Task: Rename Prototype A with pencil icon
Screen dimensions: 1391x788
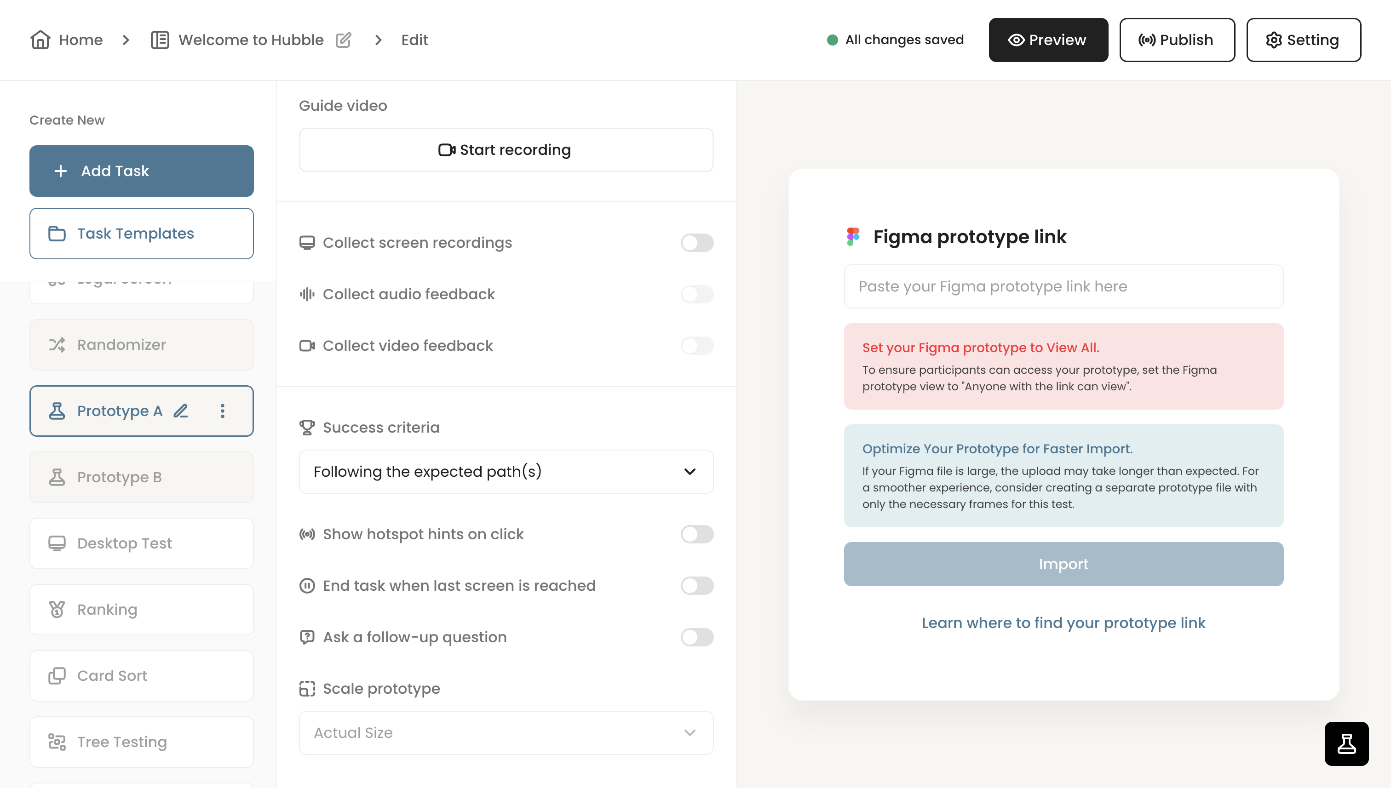Action: point(181,411)
